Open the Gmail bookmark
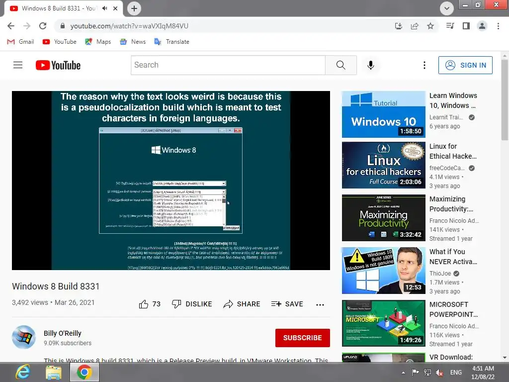509x382 pixels. tap(20, 42)
